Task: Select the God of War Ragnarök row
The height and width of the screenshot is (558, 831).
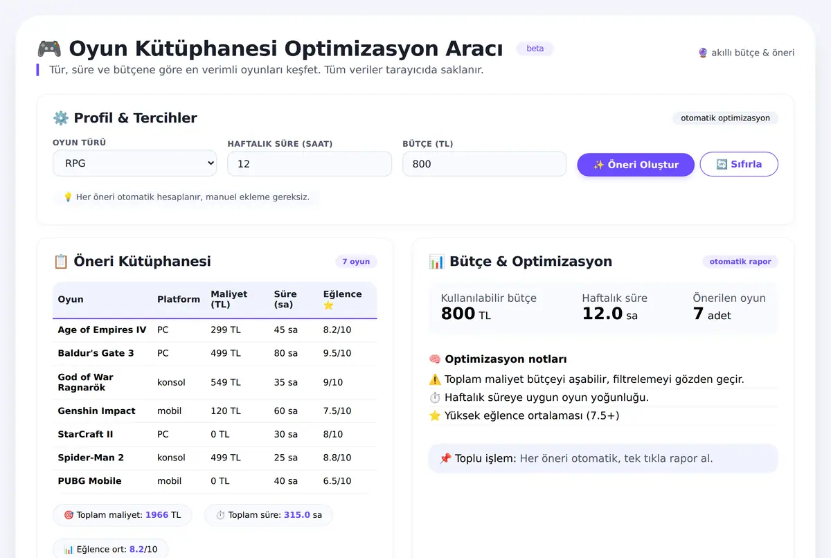Action: (x=215, y=382)
